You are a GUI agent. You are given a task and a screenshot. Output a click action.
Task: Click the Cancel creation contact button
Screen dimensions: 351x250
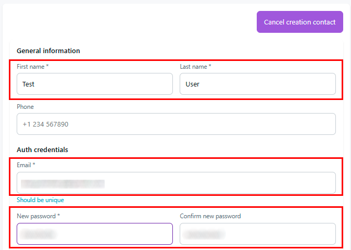[x=299, y=22]
